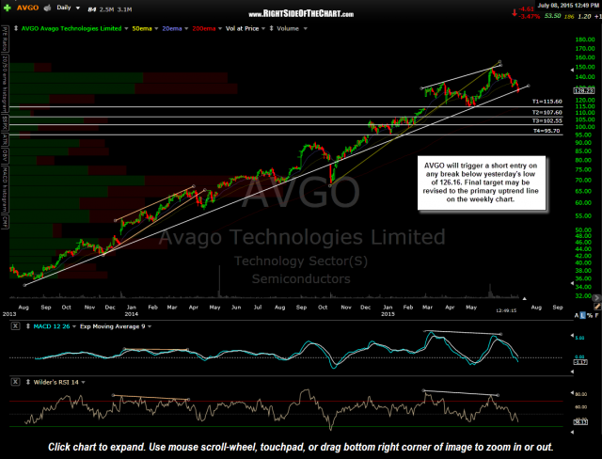Click the 2.5M volume value in header

click(106, 9)
